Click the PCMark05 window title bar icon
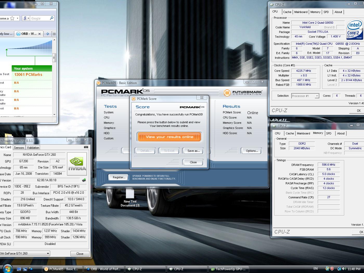 [99, 83]
